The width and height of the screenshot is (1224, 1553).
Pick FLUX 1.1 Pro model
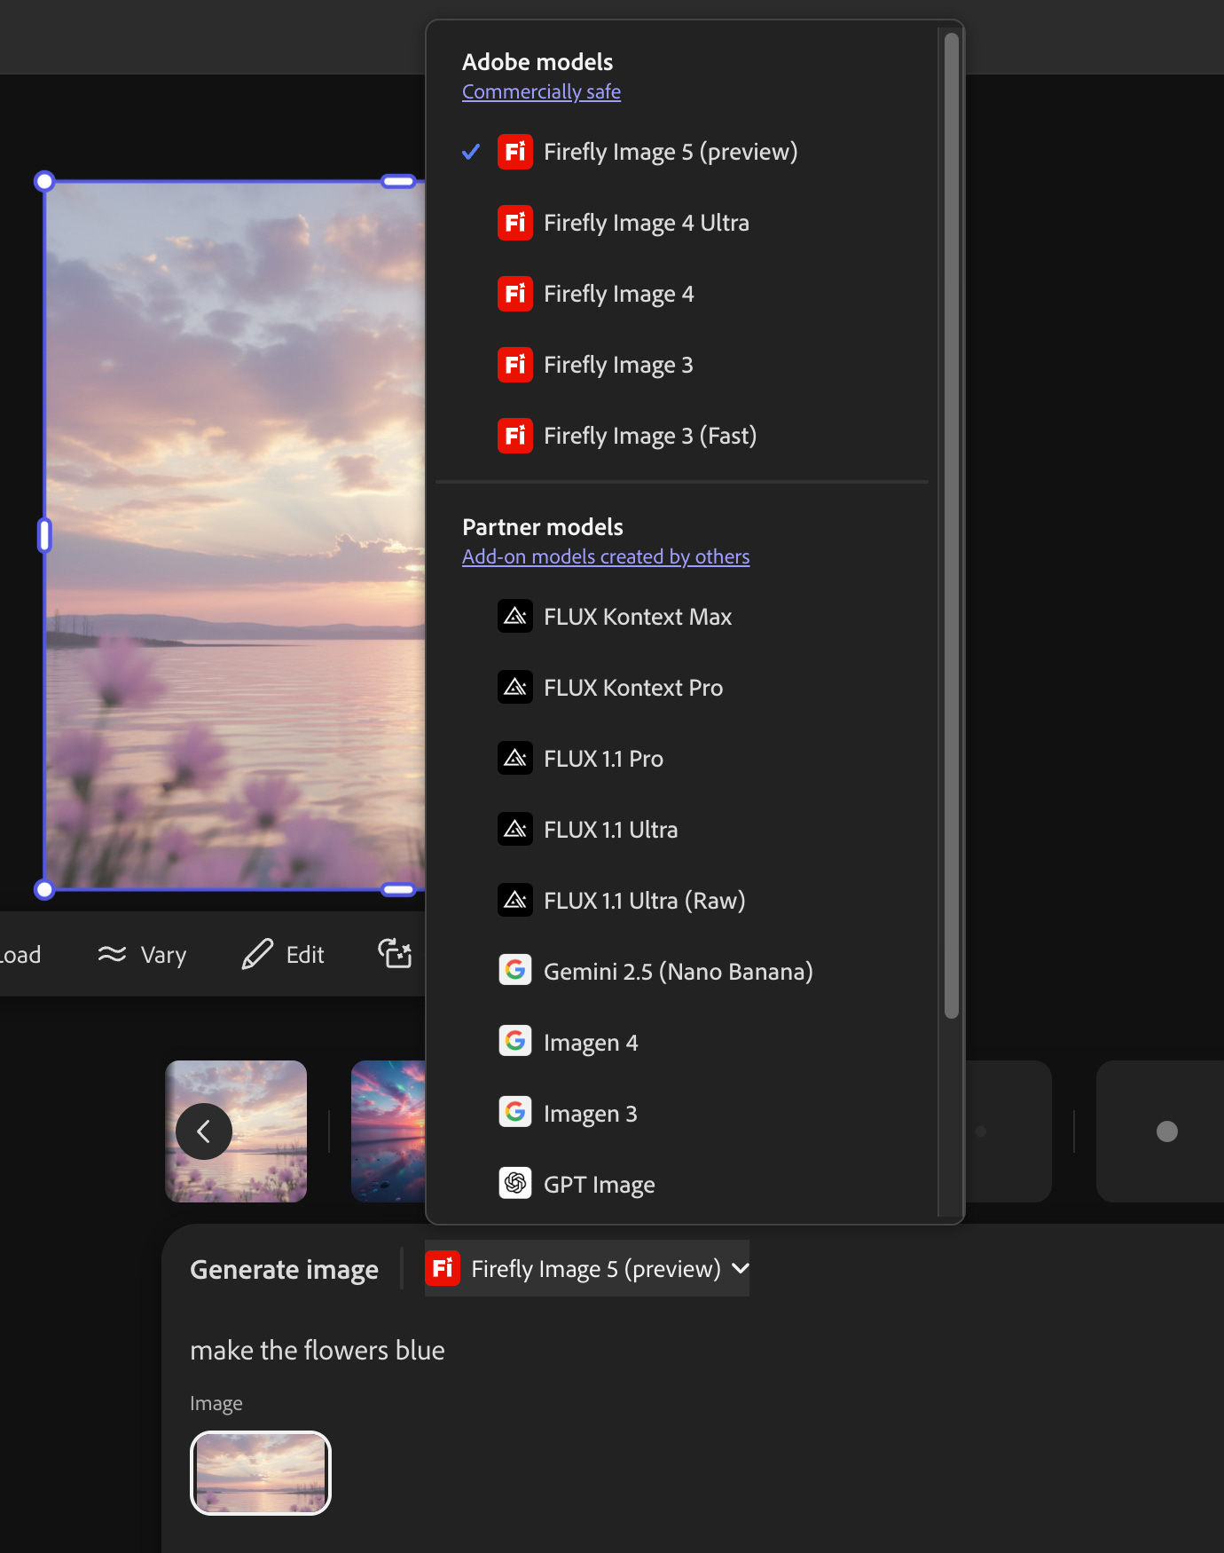681,759
